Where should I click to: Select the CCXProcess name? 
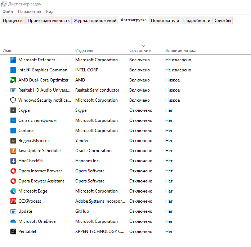point(30,201)
